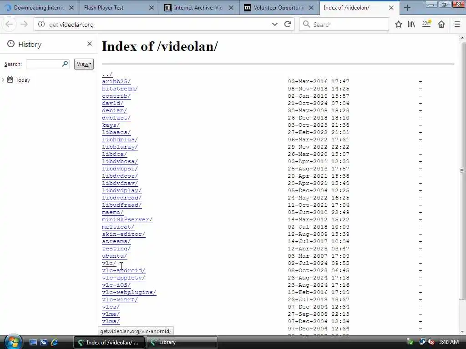Screen dimensions: 466x349
Task: Open the parent directory ../ link
Action: pyautogui.click(x=107, y=74)
